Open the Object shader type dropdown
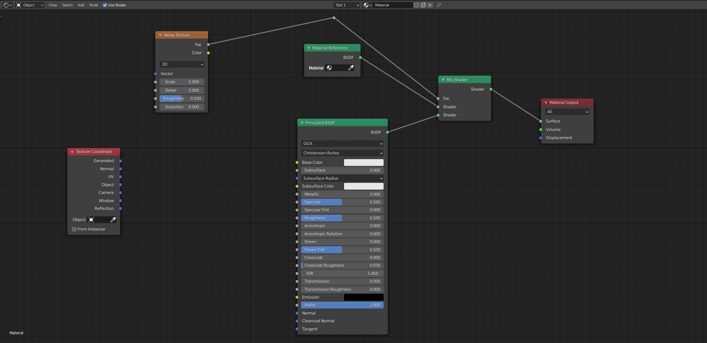The width and height of the screenshot is (707, 343). [30, 5]
